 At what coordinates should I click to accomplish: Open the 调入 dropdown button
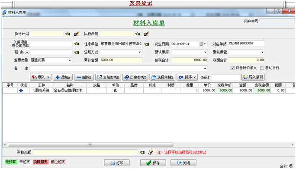41,77
